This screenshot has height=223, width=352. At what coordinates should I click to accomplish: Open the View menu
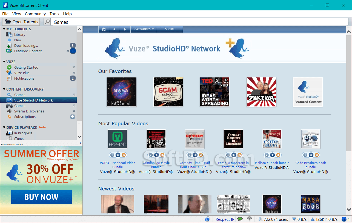pos(17,14)
